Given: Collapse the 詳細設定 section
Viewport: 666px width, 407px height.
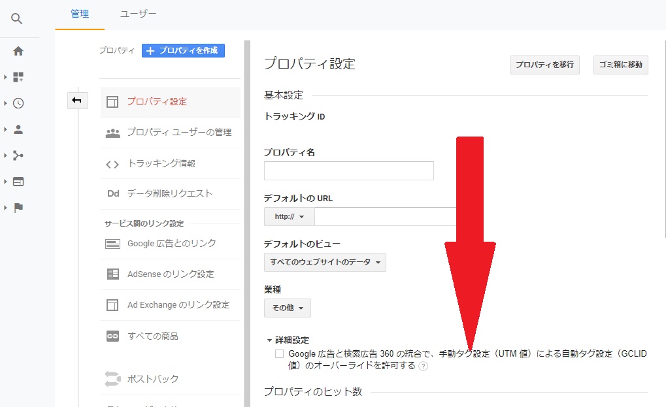Looking at the screenshot, I should point(288,340).
